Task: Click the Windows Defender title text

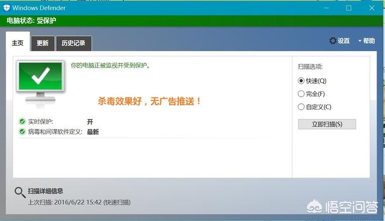Action: tap(39, 8)
